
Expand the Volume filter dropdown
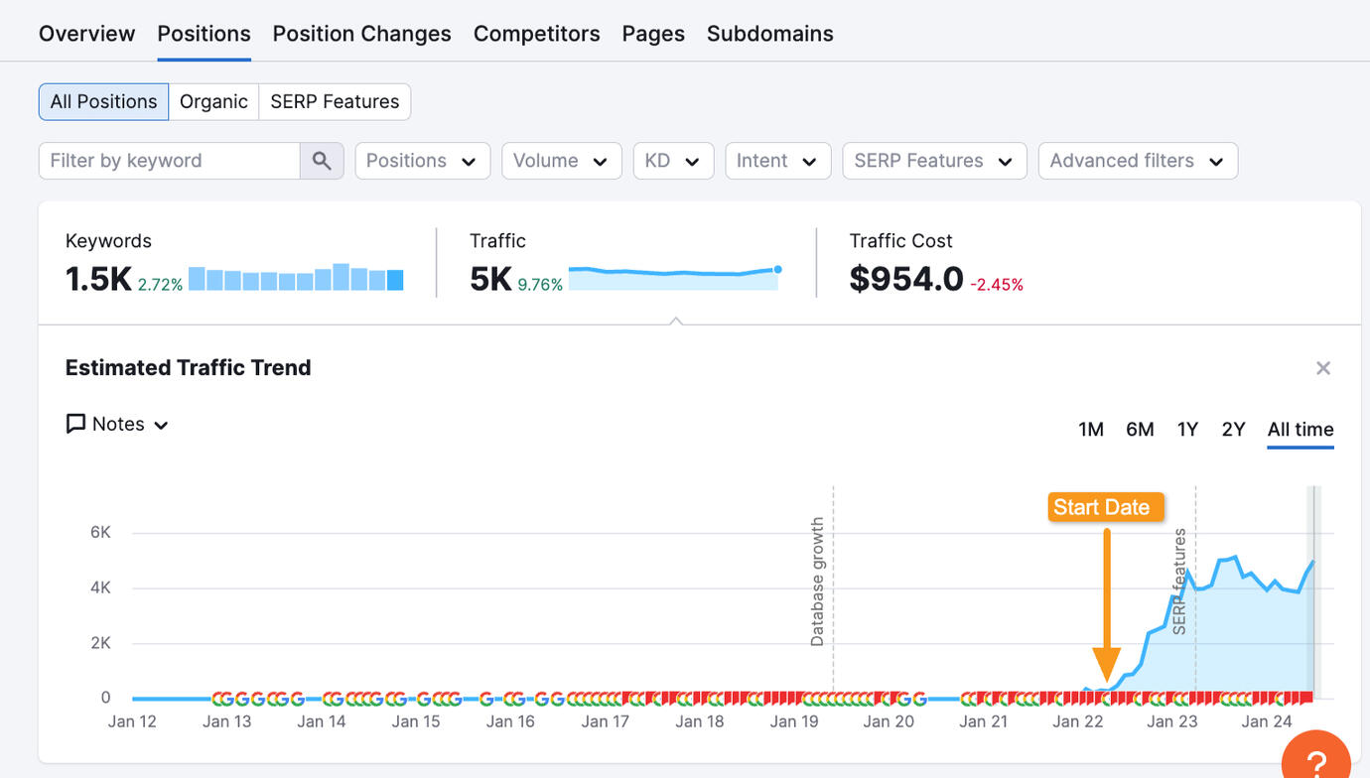561,161
